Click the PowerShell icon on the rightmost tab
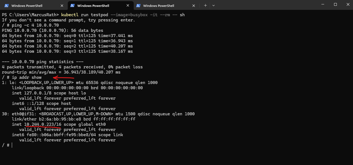The image size is (353, 165). (x=138, y=5)
